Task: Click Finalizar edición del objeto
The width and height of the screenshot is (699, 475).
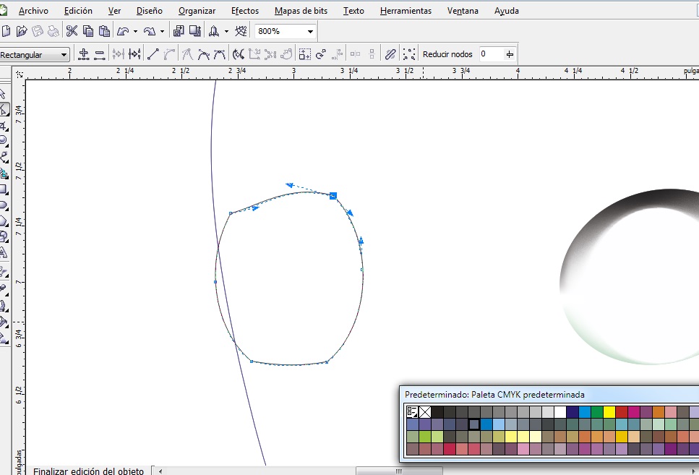Action: click(x=88, y=471)
